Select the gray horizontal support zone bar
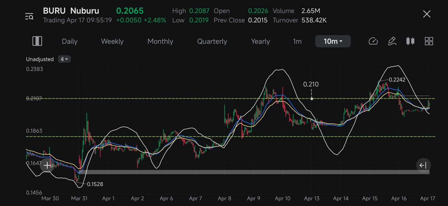The image size is (448, 206). [x=254, y=172]
